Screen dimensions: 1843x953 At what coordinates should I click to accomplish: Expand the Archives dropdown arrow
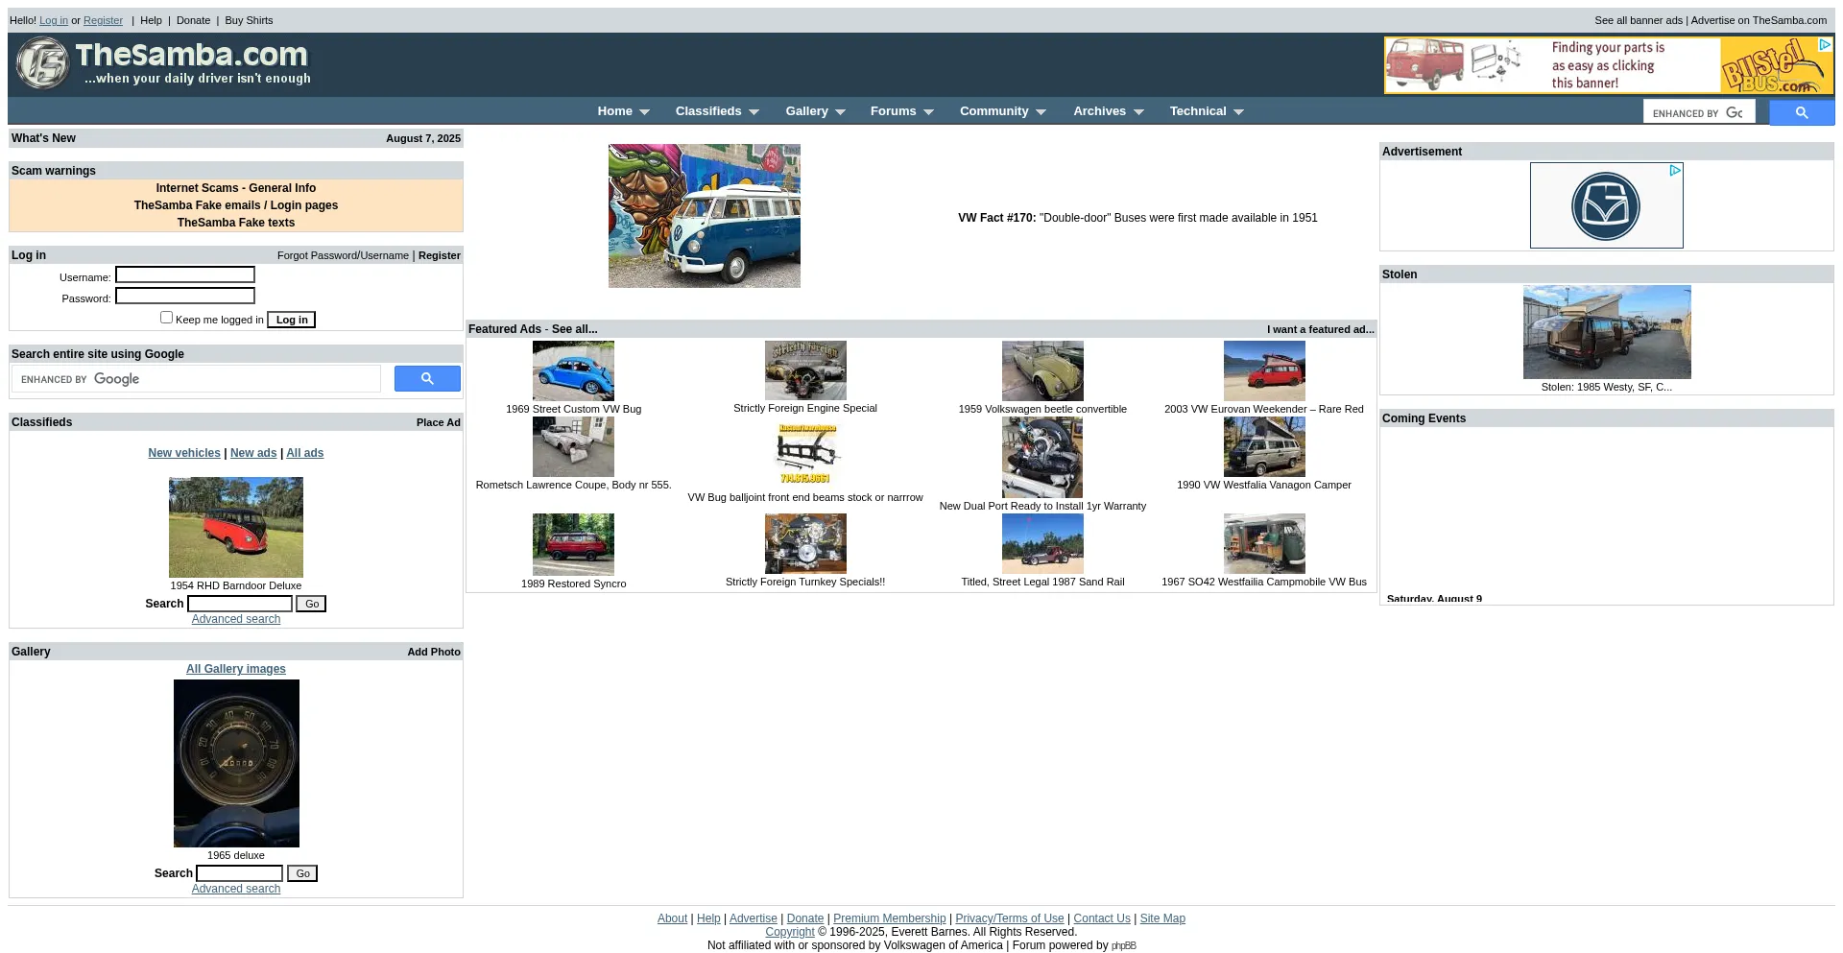tap(1138, 112)
